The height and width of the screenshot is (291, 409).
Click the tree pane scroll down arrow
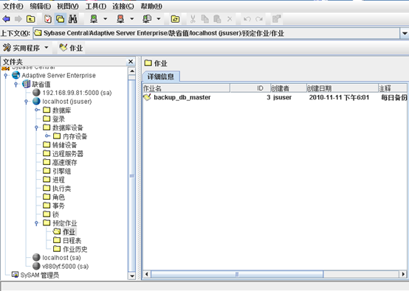pyautogui.click(x=132, y=276)
